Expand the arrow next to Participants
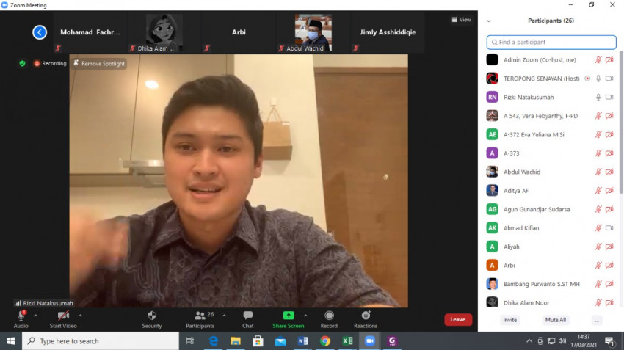 pos(224,316)
